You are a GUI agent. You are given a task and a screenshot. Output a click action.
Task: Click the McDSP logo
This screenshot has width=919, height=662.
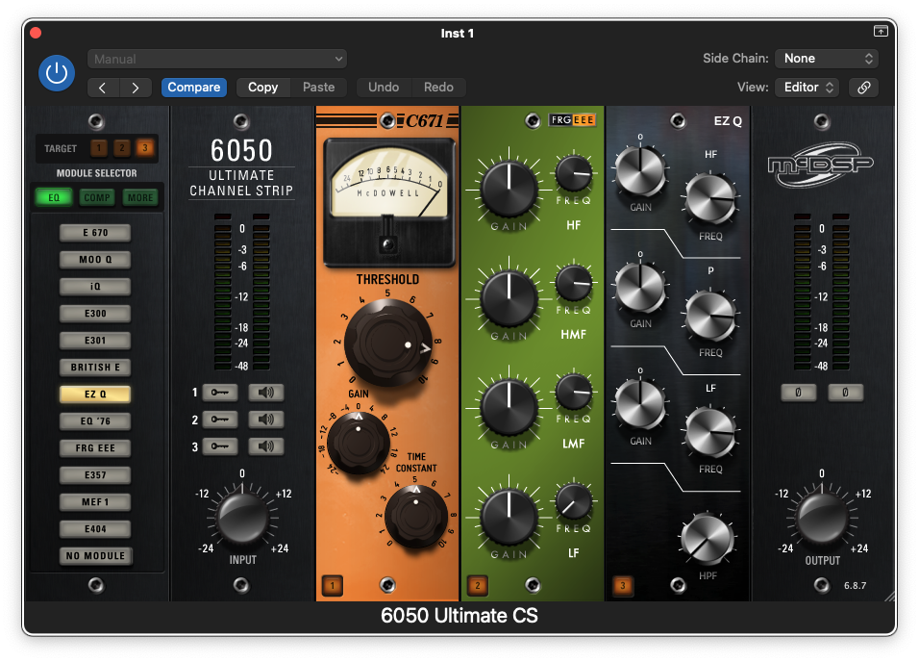tap(821, 165)
